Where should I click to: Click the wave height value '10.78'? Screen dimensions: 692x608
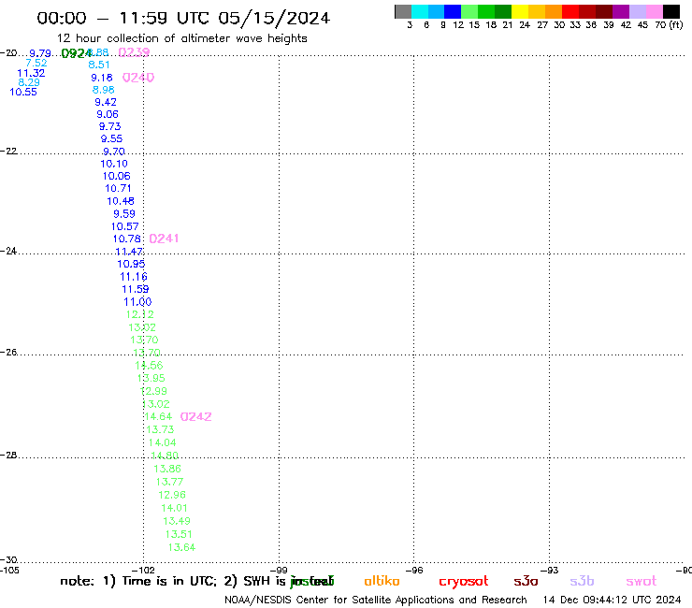pos(127,239)
